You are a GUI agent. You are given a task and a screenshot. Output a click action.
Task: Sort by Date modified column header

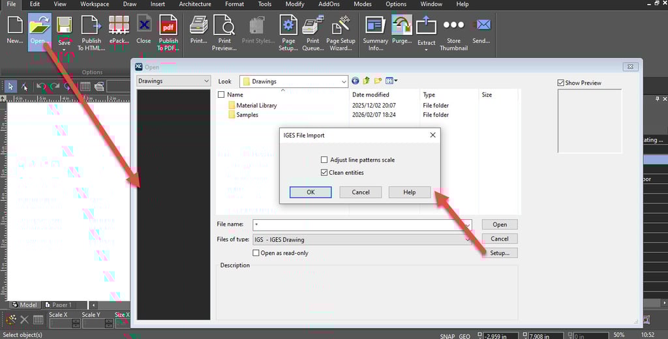point(371,95)
